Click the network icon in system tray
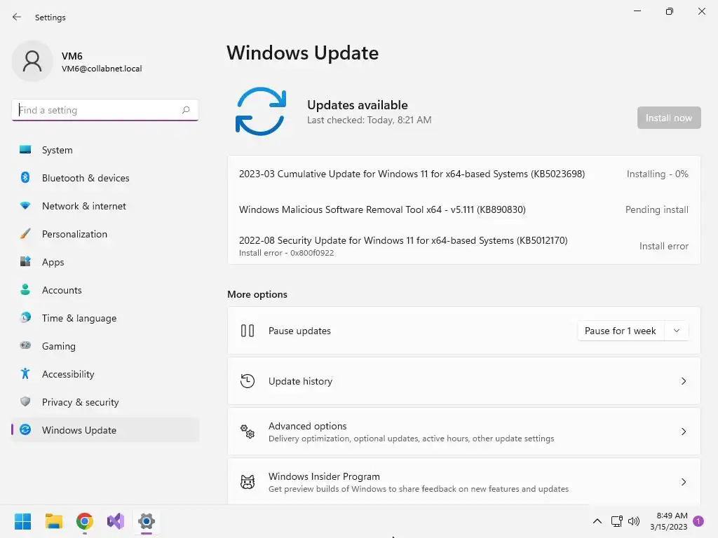 pyautogui.click(x=616, y=521)
